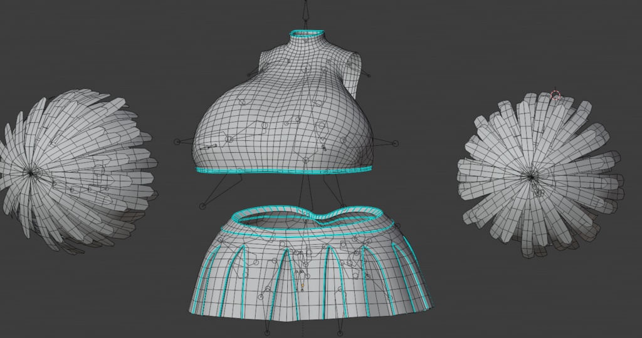Viewport: 642px width, 338px height.
Task: Click the orange origin dot on skirt
Action: coord(303,285)
